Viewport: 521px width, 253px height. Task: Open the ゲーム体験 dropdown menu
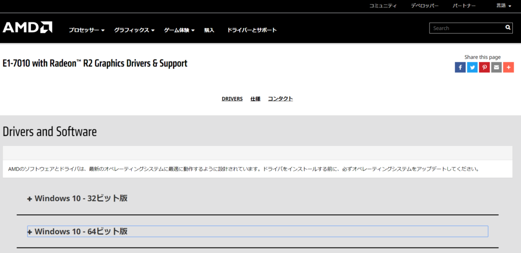click(x=179, y=30)
